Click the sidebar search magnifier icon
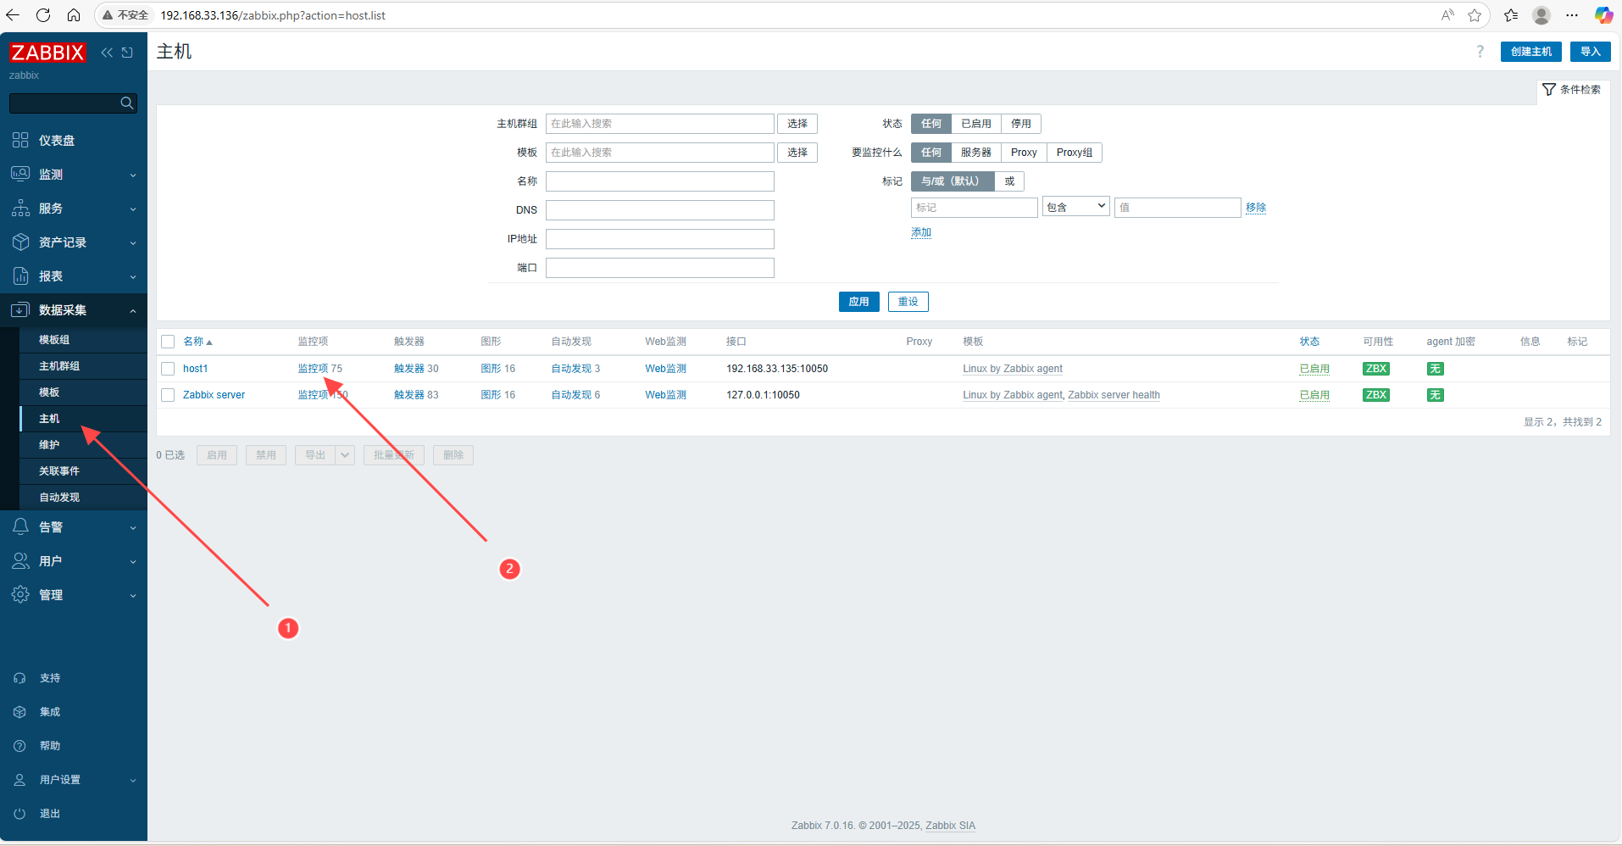The image size is (1622, 846). point(127,103)
